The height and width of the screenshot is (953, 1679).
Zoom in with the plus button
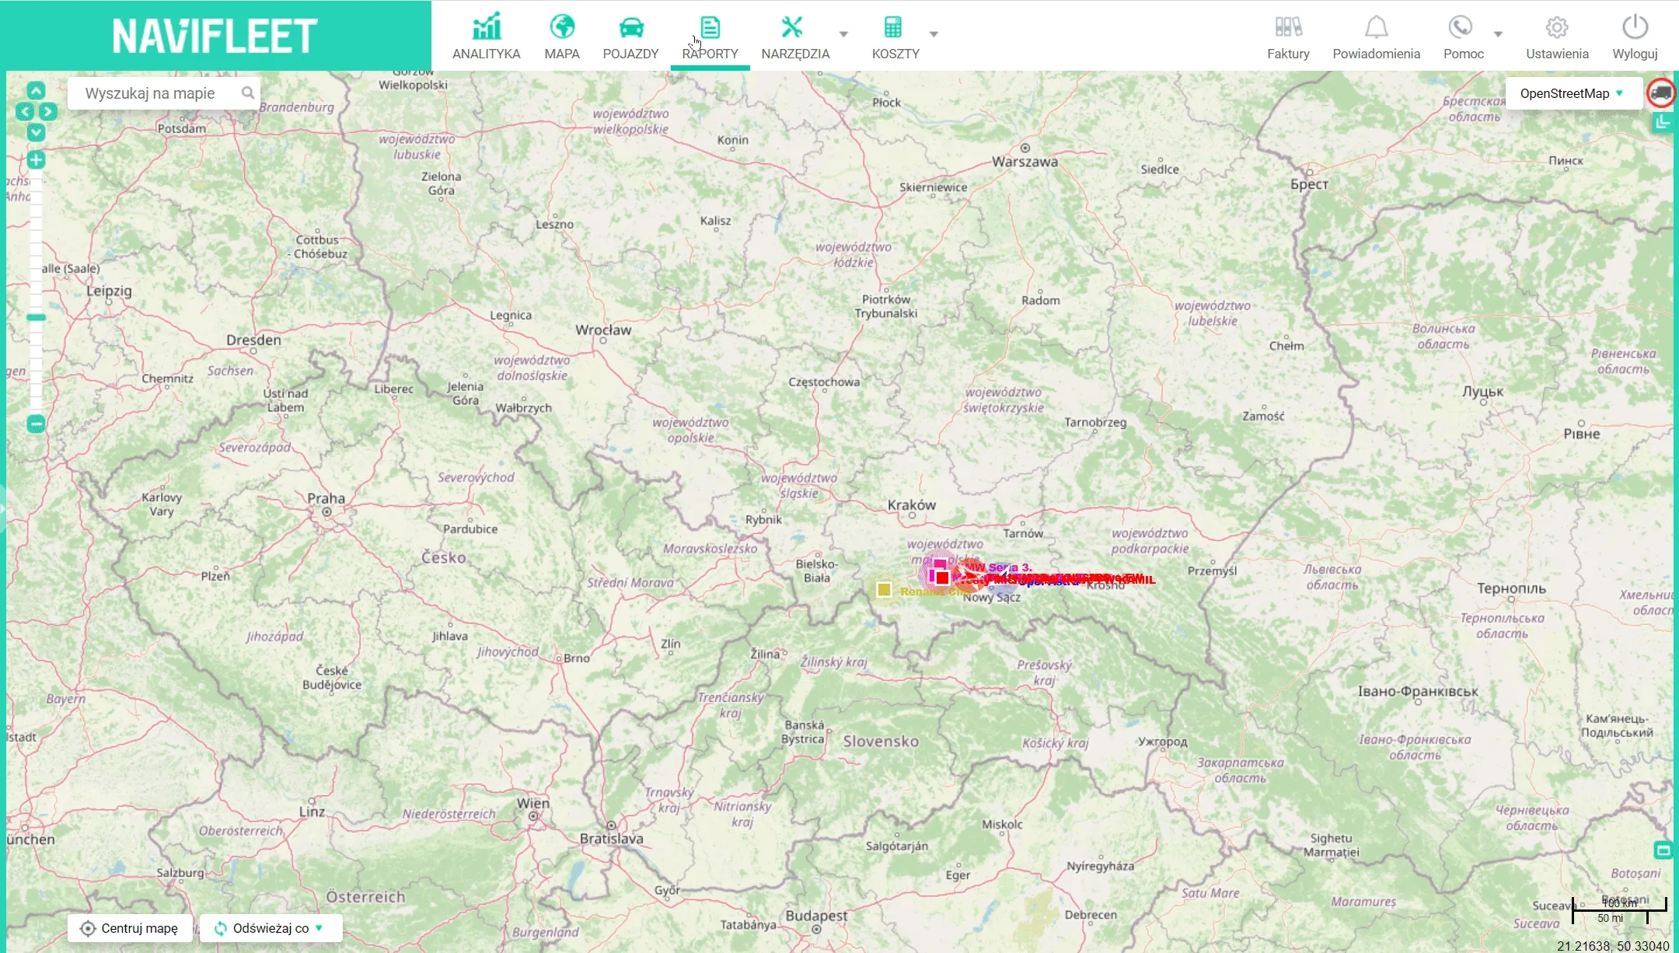pos(36,160)
